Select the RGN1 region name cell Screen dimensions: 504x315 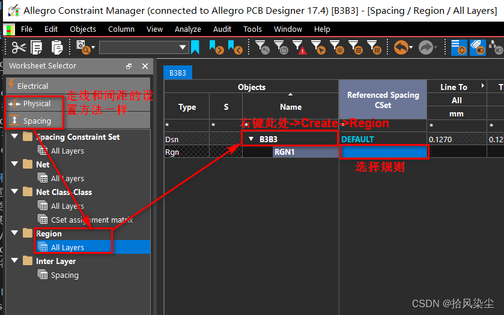coord(305,152)
